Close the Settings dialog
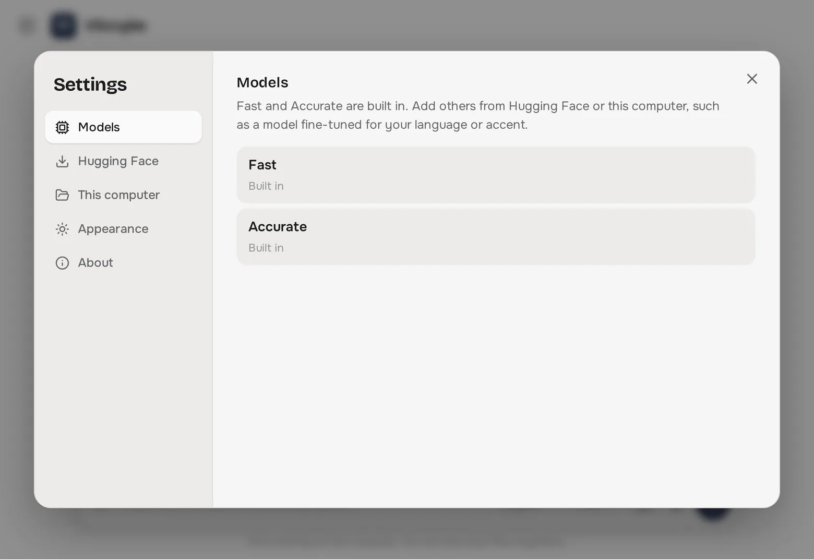 pos(752,79)
